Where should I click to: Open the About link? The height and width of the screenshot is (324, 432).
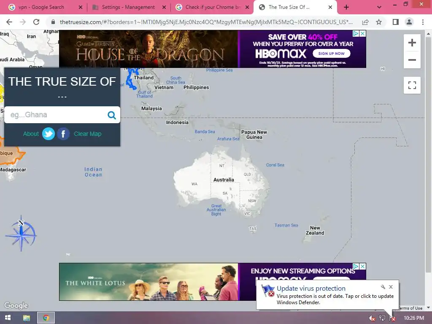31,134
